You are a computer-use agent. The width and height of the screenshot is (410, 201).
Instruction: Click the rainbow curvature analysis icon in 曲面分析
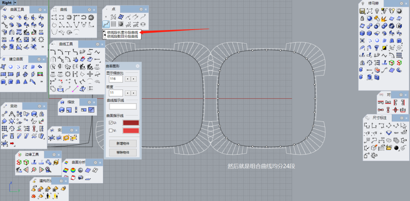(65, 170)
